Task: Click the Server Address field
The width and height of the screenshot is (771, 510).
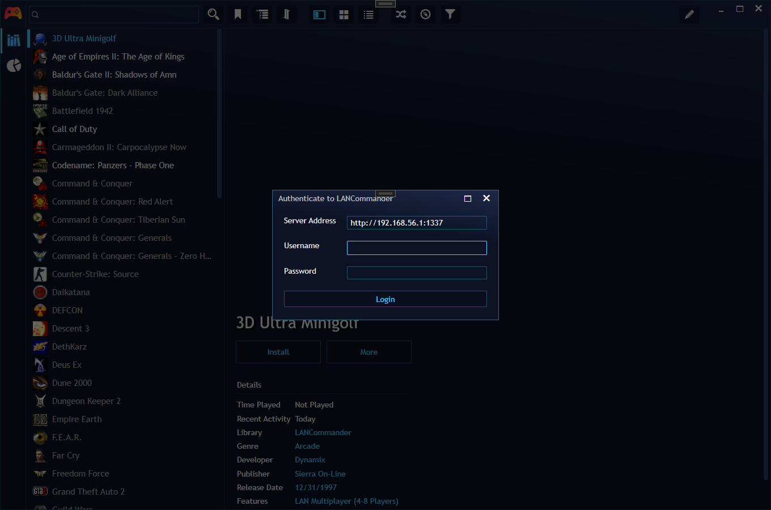Action: point(417,223)
